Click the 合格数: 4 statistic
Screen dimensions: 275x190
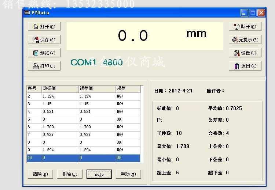pyautogui.click(x=219, y=133)
